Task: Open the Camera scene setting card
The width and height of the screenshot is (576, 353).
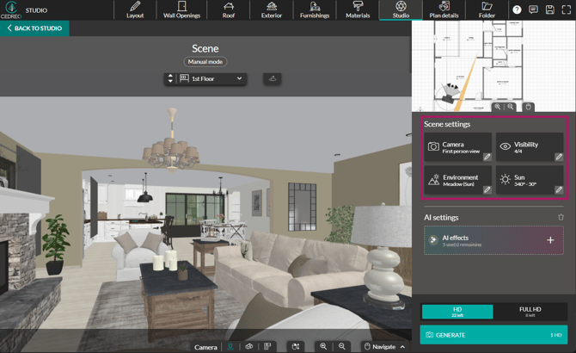Action: [457, 147]
